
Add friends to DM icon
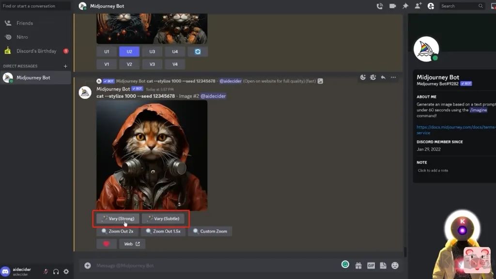click(x=418, y=6)
